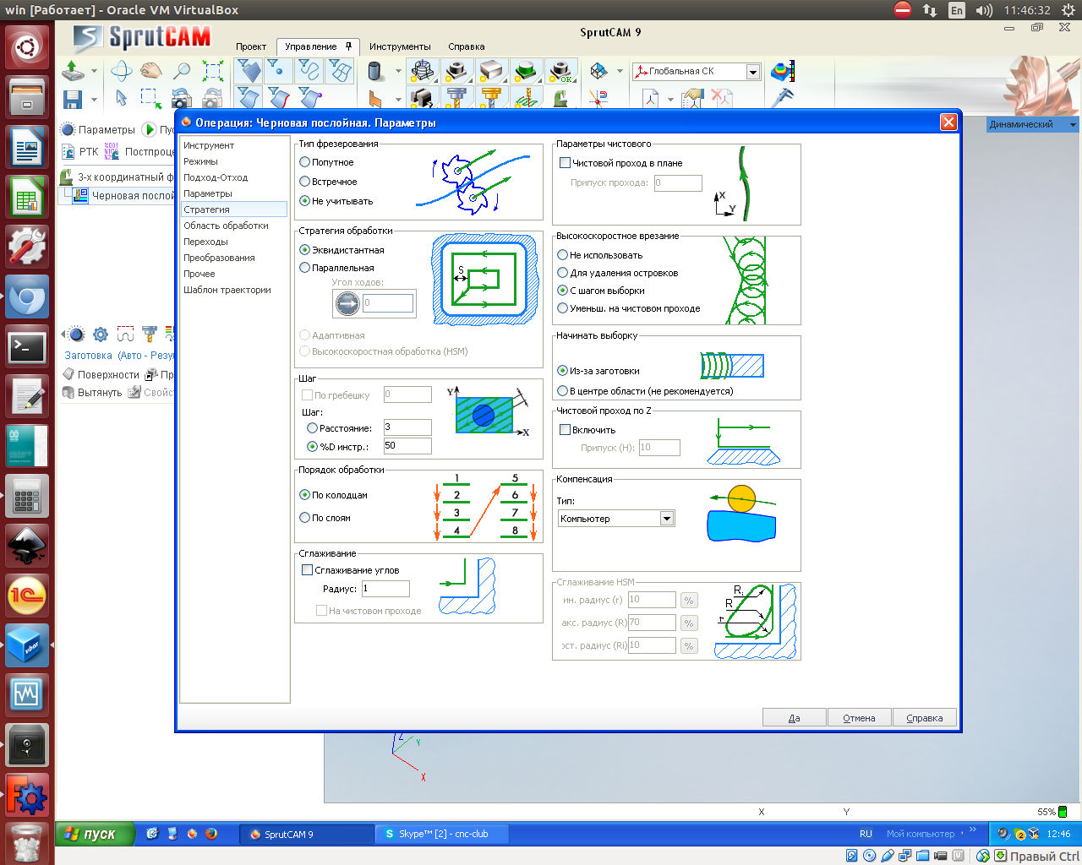Click the window selection rectangle tool
Viewport: 1082px width, 865px height.
151,99
